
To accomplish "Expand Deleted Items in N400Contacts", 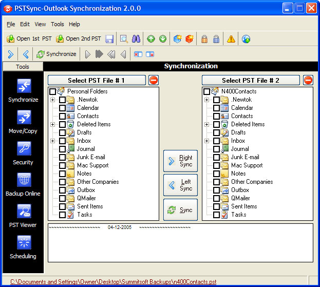I will click(x=206, y=124).
